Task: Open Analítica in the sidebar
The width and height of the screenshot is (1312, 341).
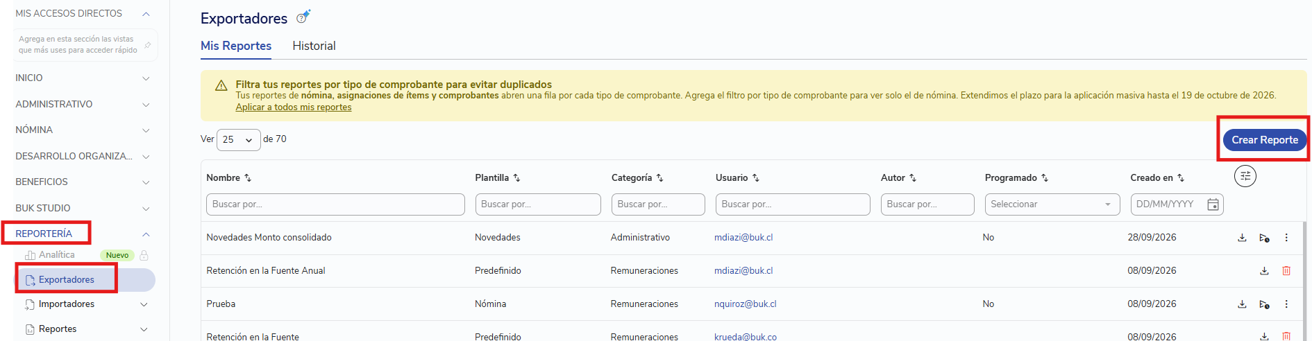Action: [x=56, y=255]
